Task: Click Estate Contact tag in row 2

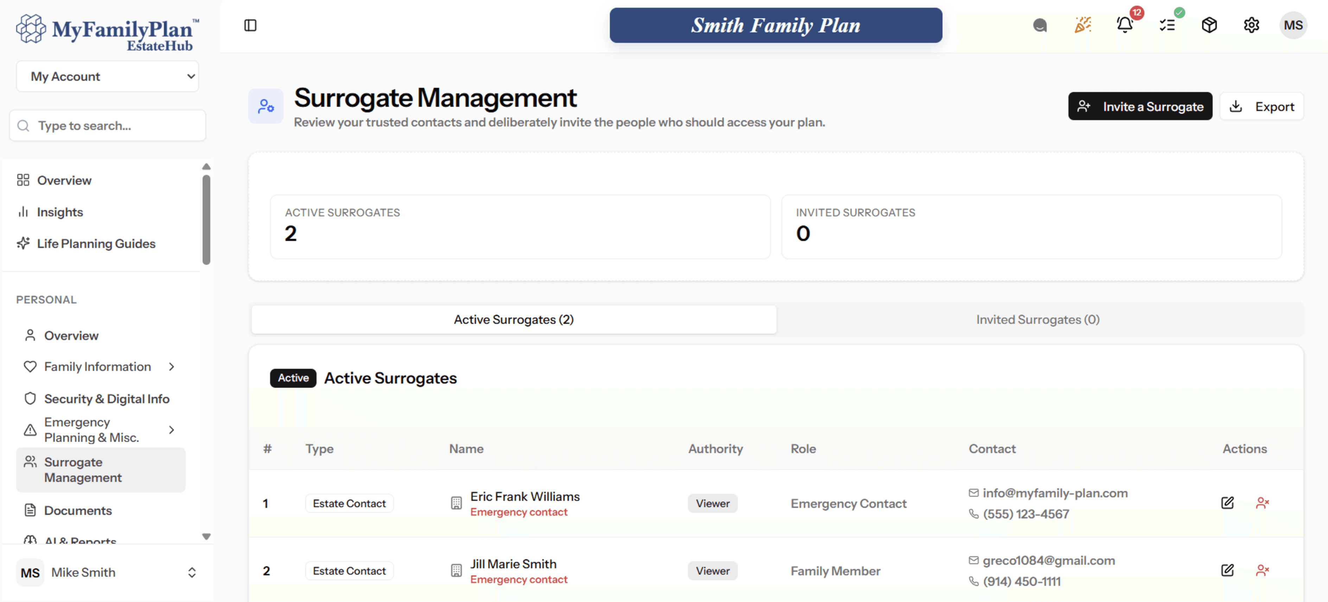Action: click(x=349, y=571)
